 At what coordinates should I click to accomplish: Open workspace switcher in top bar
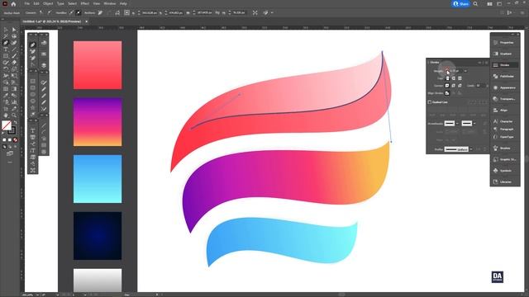[499, 3]
